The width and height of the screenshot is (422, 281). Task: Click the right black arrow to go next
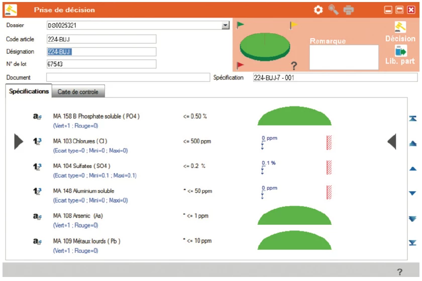tap(392, 142)
